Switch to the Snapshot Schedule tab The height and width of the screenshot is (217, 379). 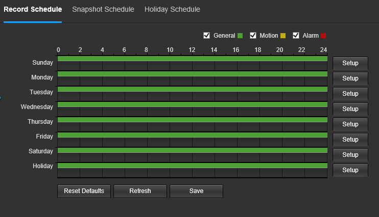[x=103, y=9]
